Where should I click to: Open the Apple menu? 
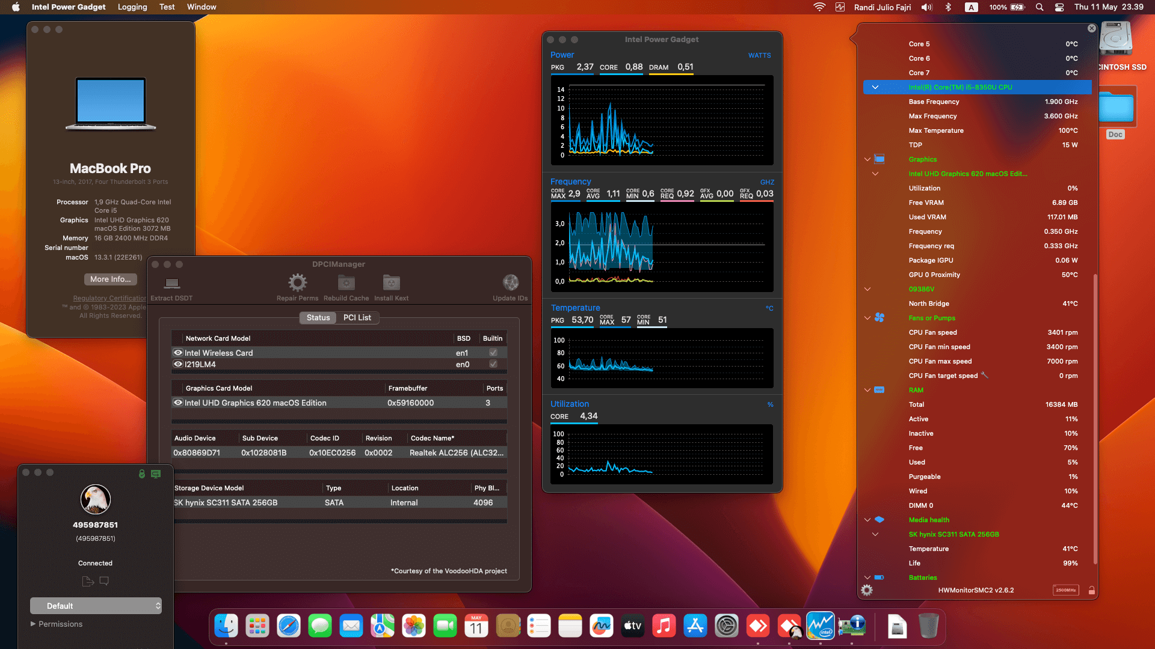[x=16, y=7]
